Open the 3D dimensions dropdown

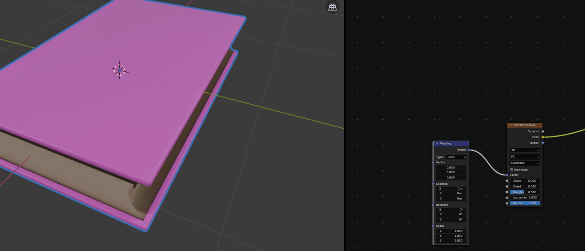(x=525, y=150)
